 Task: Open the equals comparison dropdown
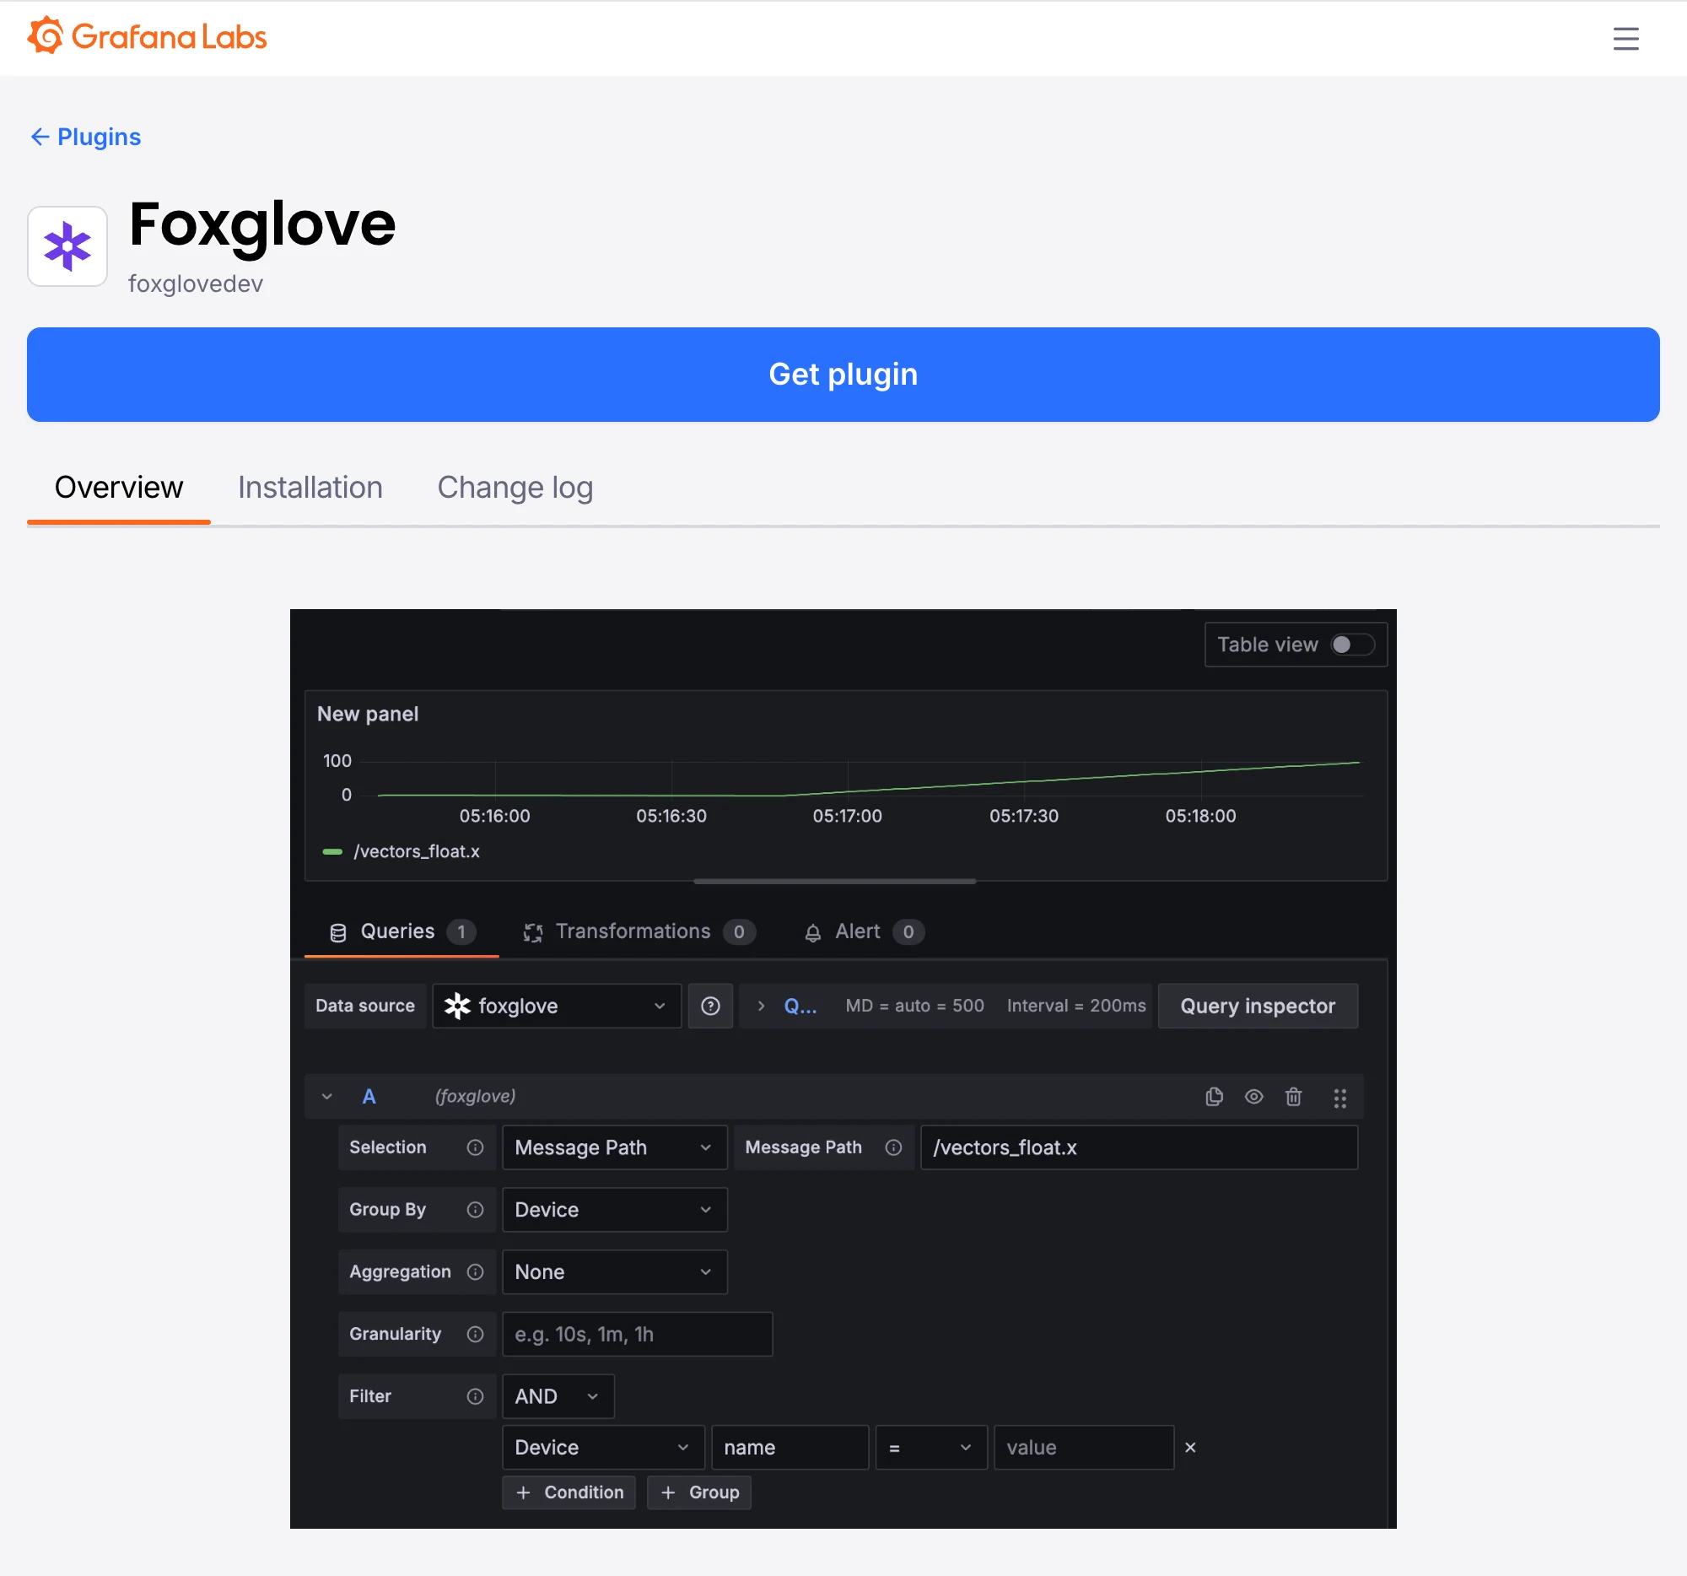point(931,1447)
